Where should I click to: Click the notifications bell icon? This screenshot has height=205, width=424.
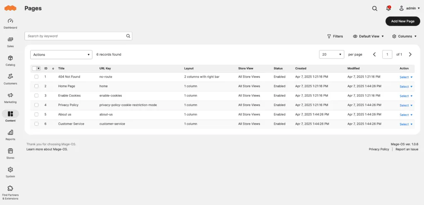pyautogui.click(x=388, y=8)
